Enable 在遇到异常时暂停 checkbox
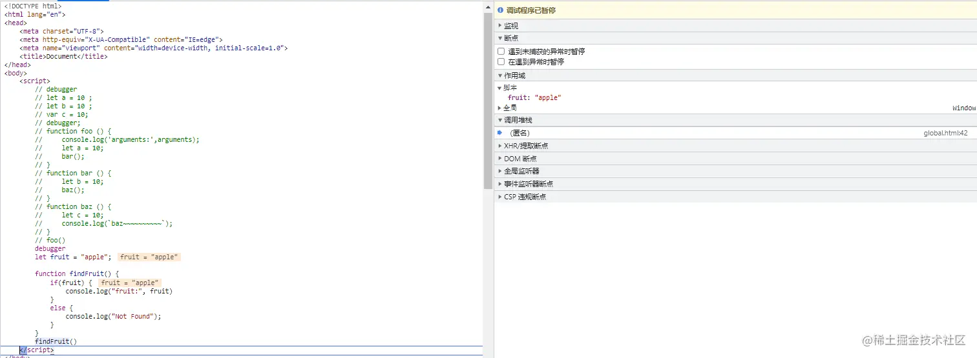Screen dimensions: 977x358 [501, 62]
